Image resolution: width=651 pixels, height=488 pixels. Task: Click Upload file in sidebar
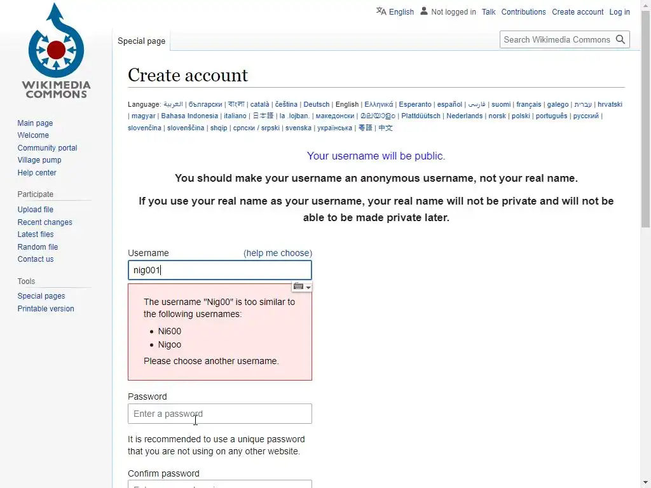[36, 210]
